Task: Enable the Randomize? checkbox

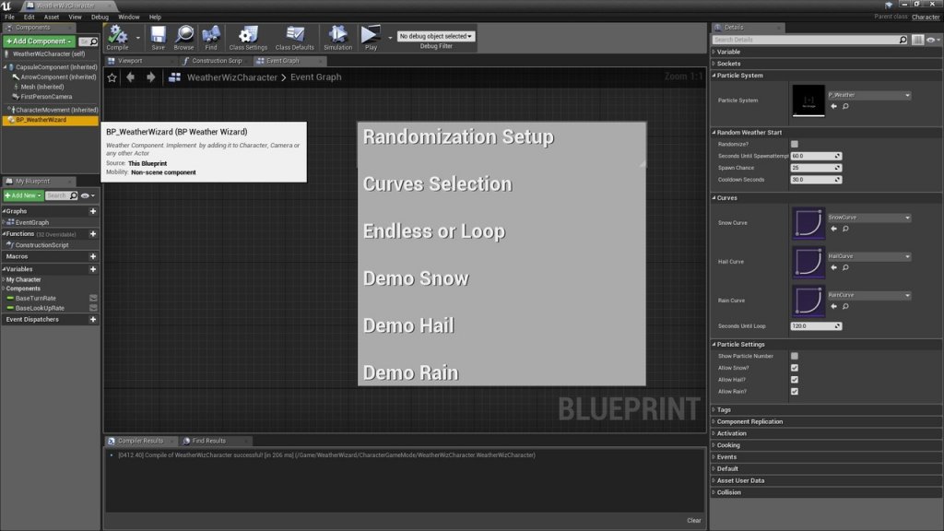Action: click(794, 144)
